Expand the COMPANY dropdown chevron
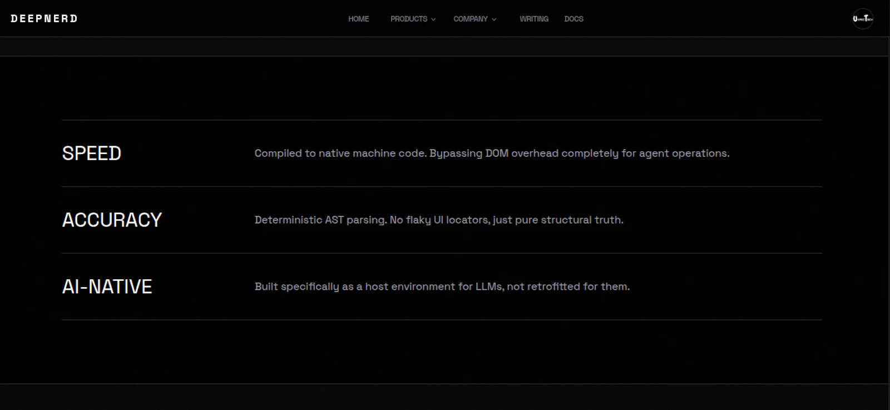The width and height of the screenshot is (890, 410). (494, 19)
